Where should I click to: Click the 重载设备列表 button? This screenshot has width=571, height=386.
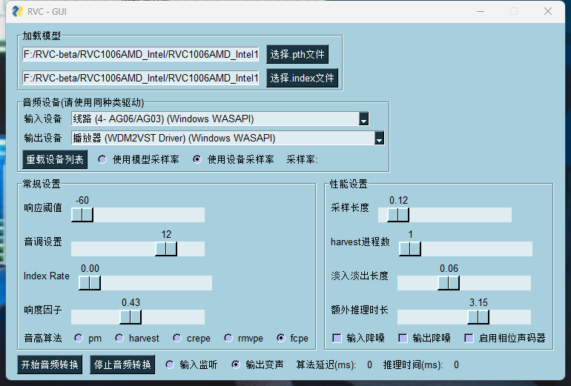[x=55, y=159]
